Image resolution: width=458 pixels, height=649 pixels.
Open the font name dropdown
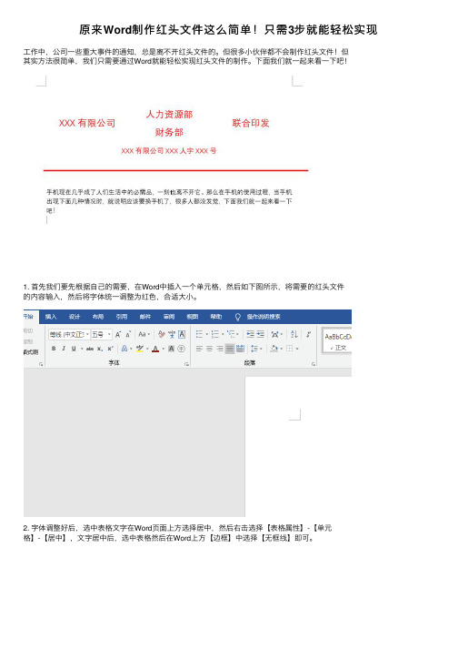tap(69, 334)
